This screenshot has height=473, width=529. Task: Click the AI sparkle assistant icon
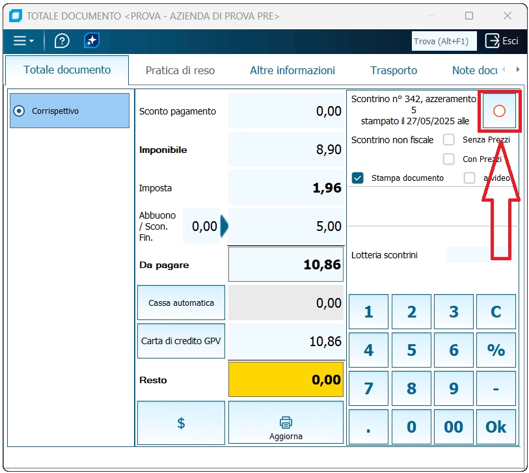[x=92, y=41]
